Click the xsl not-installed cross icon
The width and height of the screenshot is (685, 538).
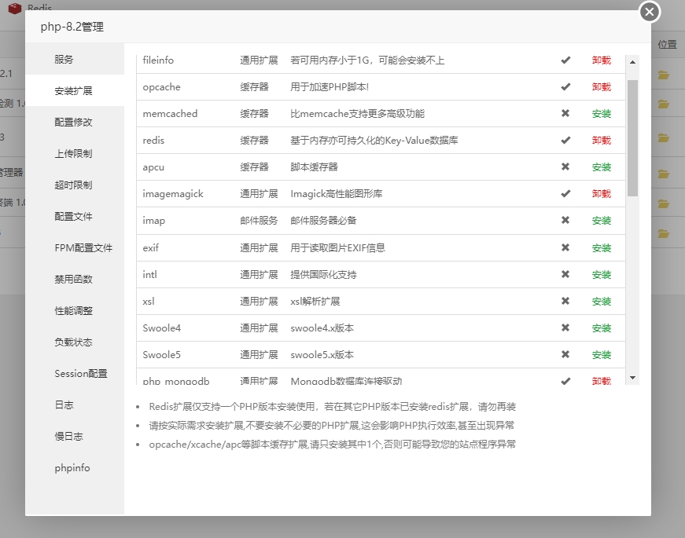pos(565,301)
